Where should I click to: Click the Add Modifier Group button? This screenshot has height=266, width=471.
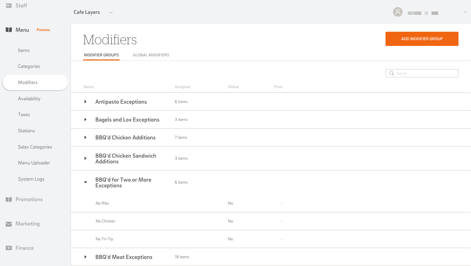coord(422,39)
